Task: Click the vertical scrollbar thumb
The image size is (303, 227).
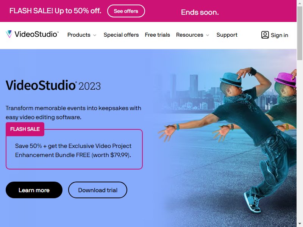Action: (300, 33)
